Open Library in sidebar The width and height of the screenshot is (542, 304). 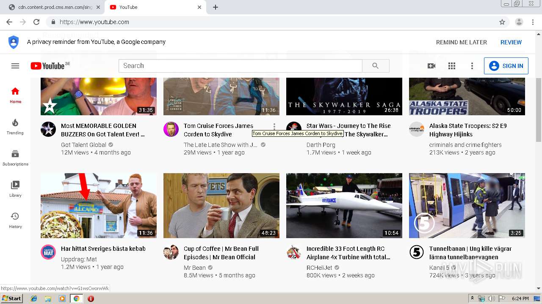click(15, 189)
